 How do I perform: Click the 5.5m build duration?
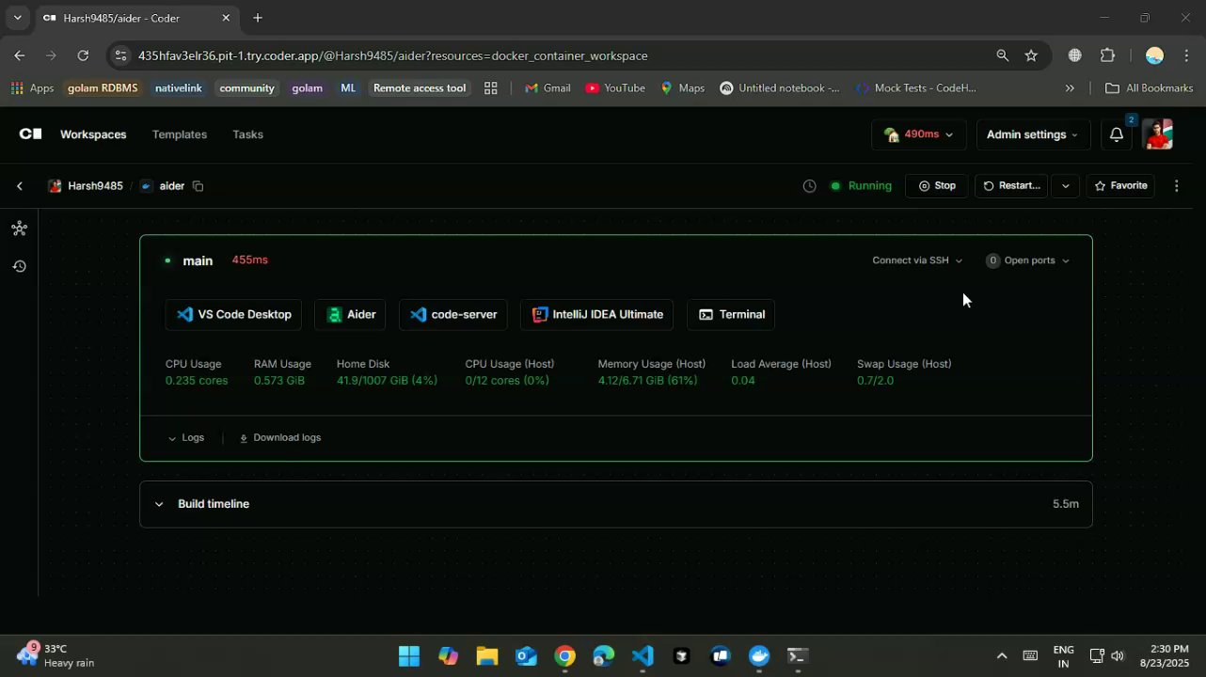pyautogui.click(x=1065, y=504)
